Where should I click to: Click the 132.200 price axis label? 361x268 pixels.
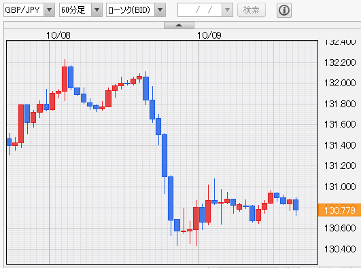(x=340, y=62)
